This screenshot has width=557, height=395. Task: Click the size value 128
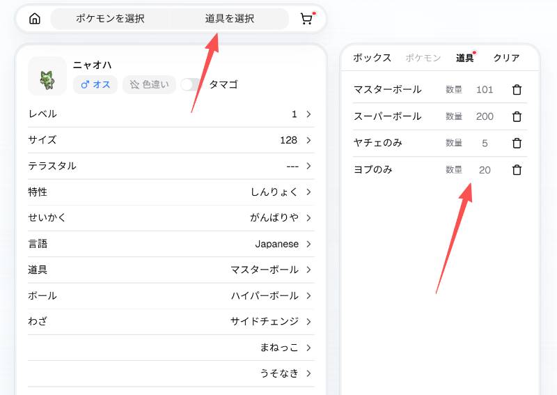tap(288, 140)
